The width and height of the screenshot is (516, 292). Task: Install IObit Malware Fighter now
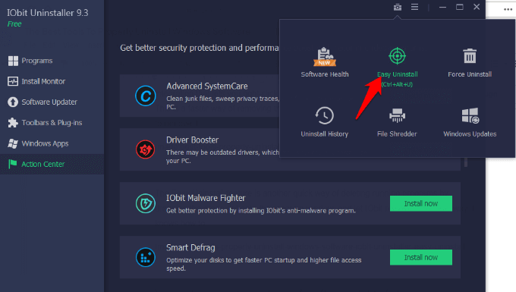(421, 203)
